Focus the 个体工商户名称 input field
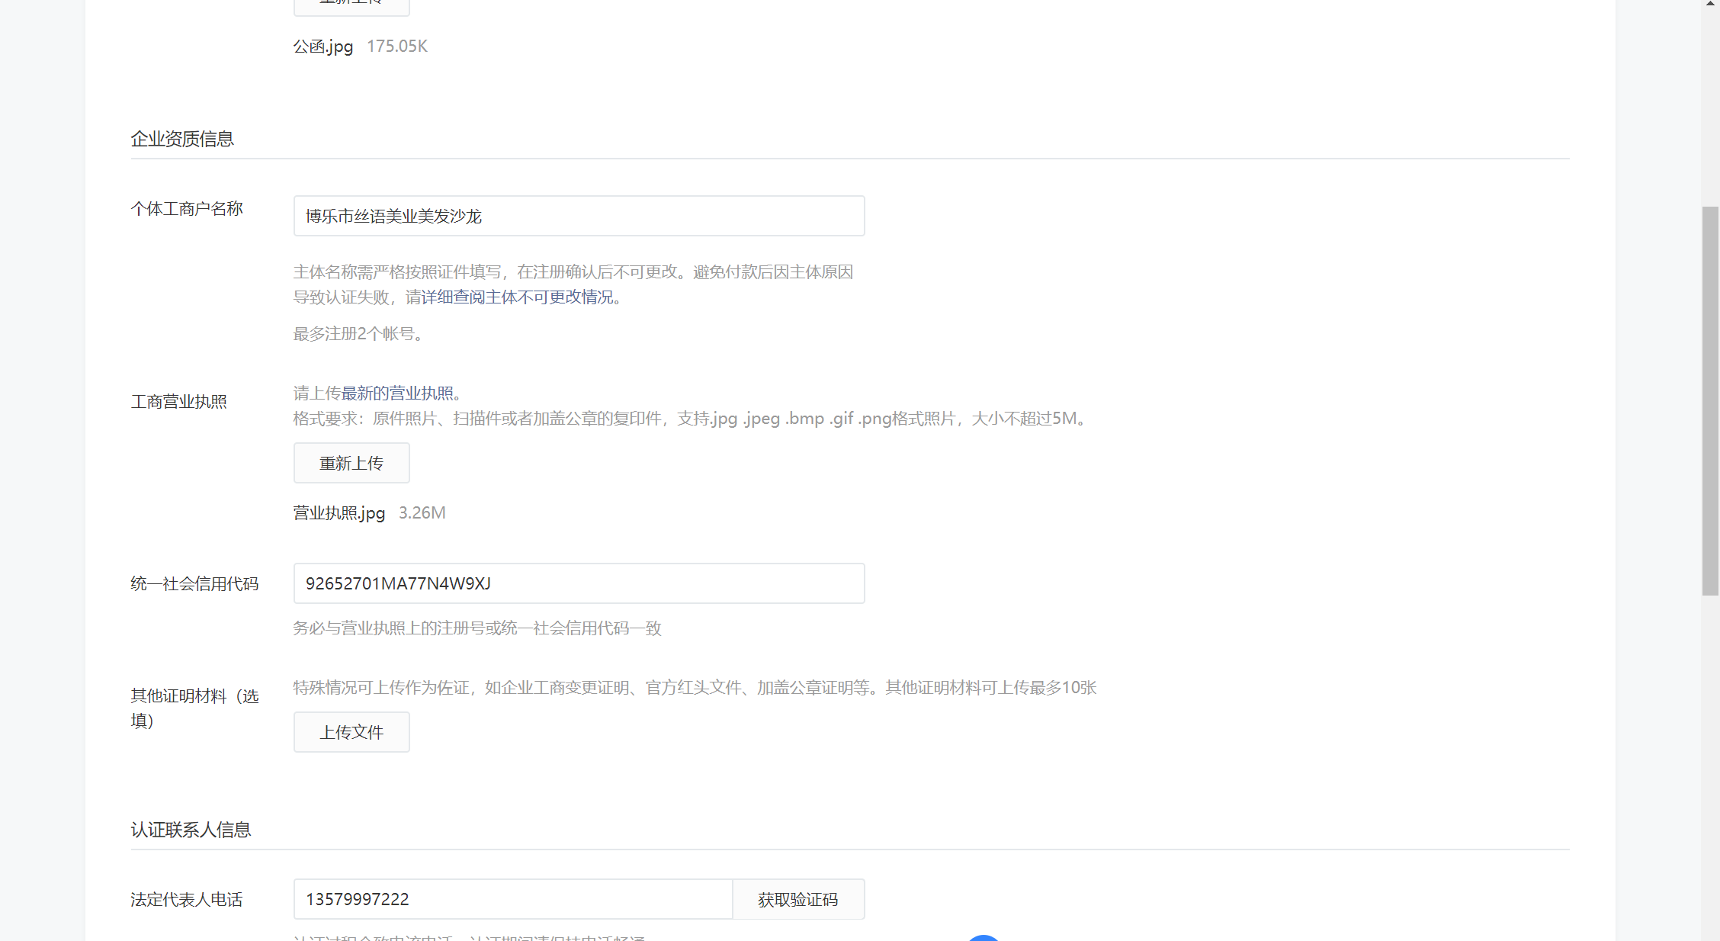The height and width of the screenshot is (941, 1720). click(x=579, y=216)
